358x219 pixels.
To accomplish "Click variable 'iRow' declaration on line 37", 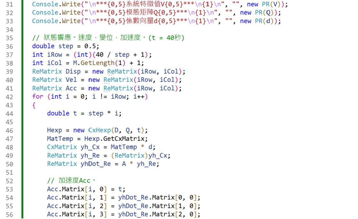I will [x=54, y=55].
